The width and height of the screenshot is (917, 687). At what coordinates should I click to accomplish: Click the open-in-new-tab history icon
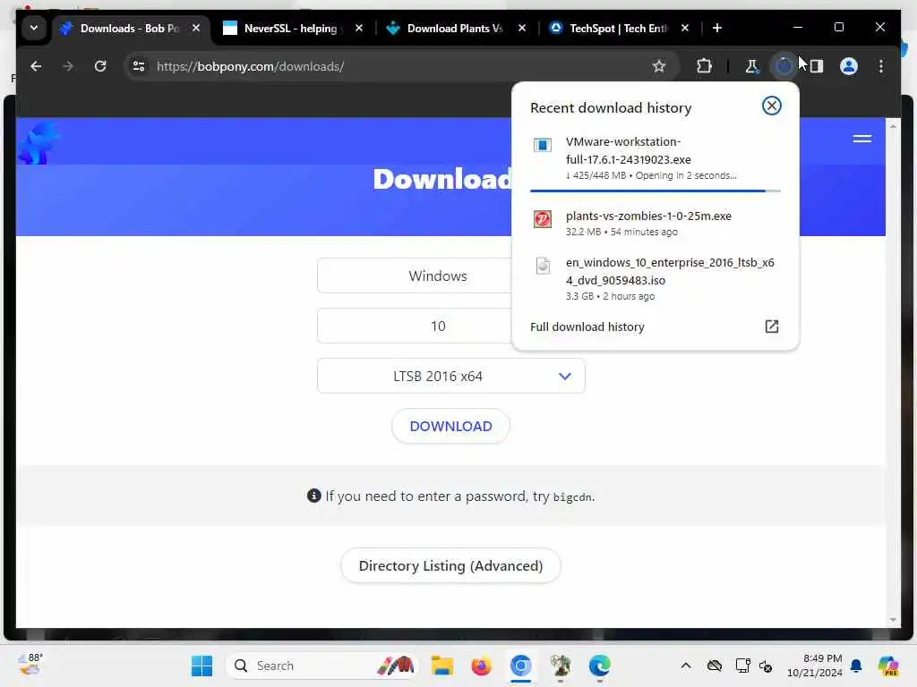[x=771, y=327]
